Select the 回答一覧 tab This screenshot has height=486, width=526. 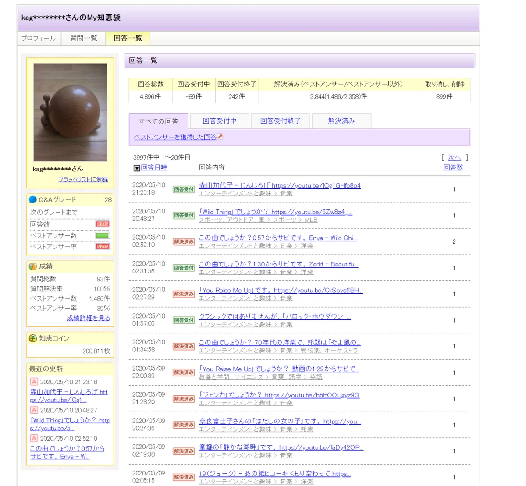pyautogui.click(x=128, y=39)
